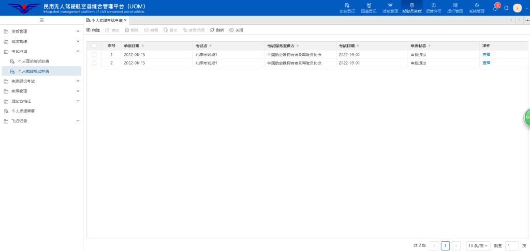Expand the 资质管理 sidebar group

coord(41,32)
